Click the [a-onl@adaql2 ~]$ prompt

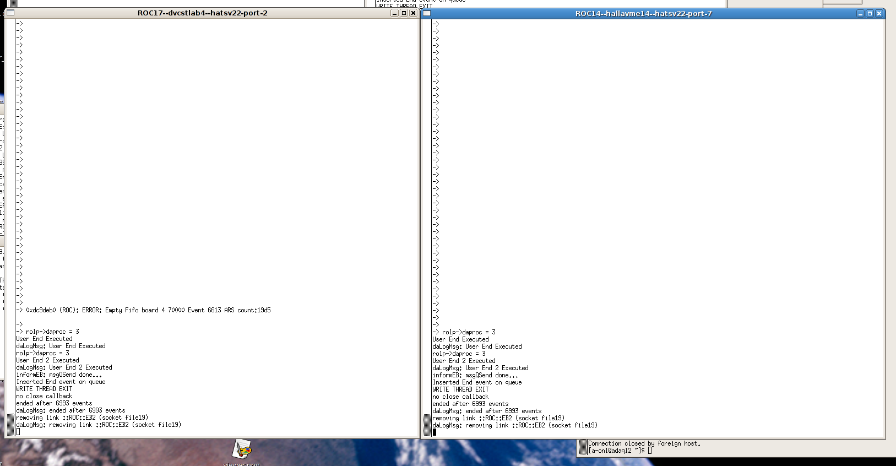pos(616,451)
